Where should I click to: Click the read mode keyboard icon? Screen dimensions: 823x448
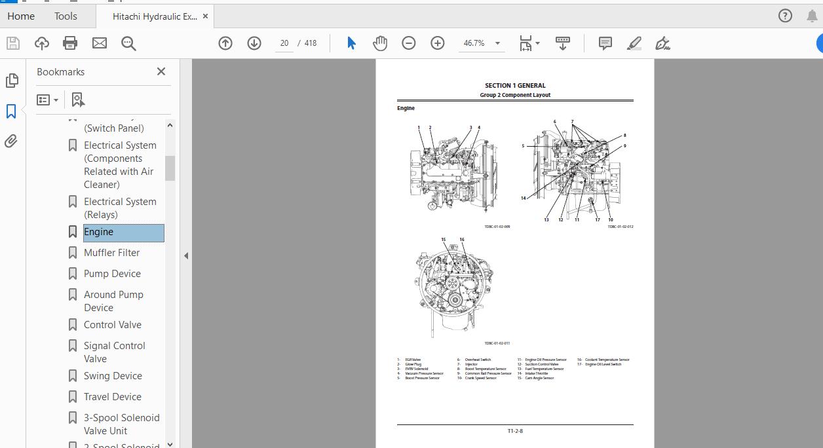[563, 43]
